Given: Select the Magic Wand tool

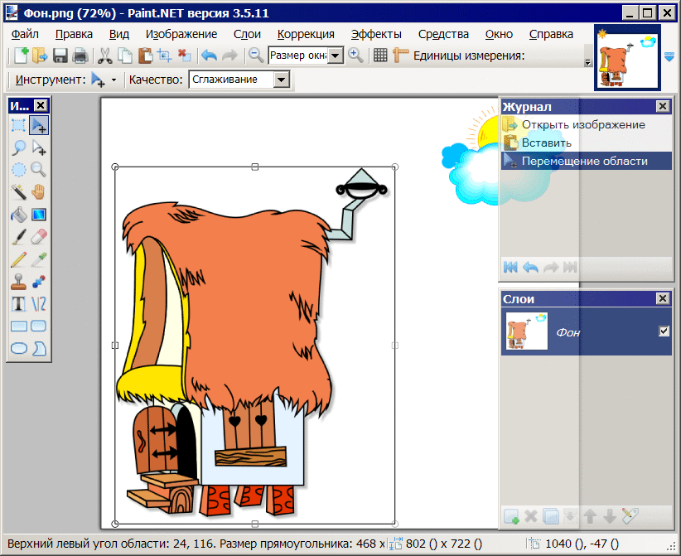Looking at the screenshot, I should pos(18,192).
